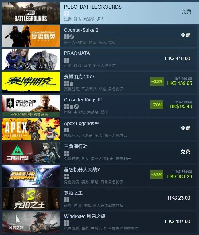199x235 pixels.
Task: Open the Counter-Strike 2 title link
Action: coord(81,30)
